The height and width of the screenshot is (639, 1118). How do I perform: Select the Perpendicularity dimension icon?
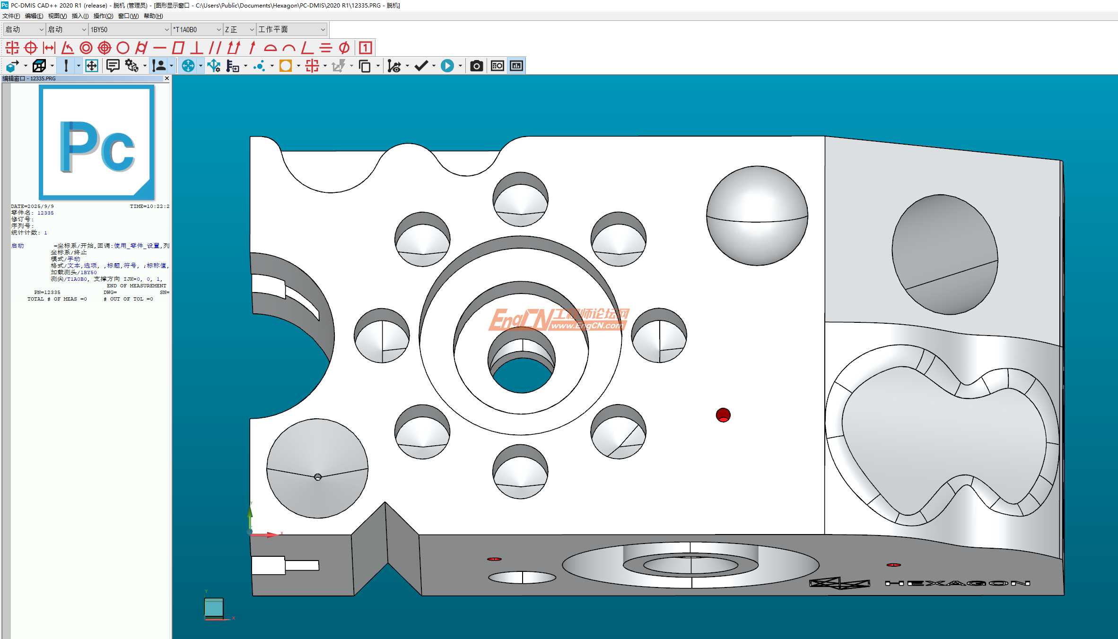[197, 48]
